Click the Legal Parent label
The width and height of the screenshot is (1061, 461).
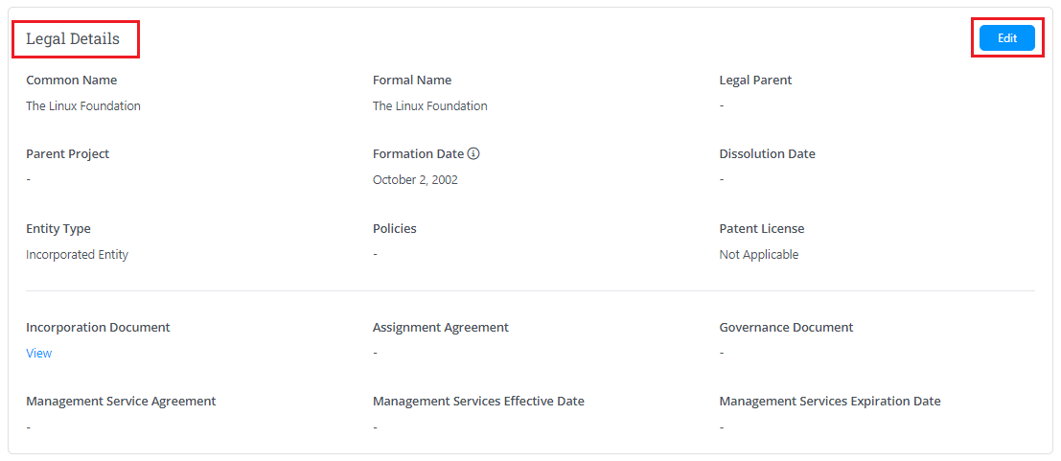[755, 81]
